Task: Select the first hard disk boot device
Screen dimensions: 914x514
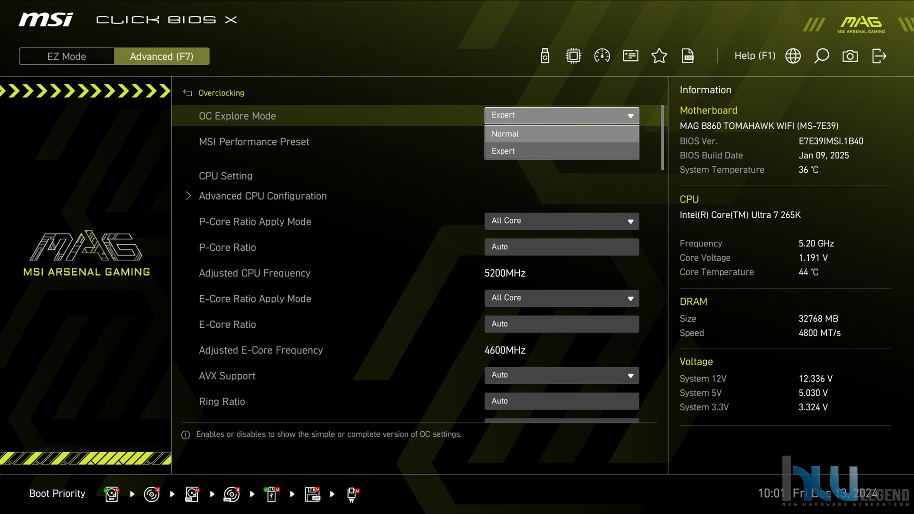Action: 111,494
